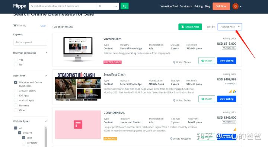Uncheck the Blog website type
This screenshot has width=268, height=147.
pyautogui.click(x=23, y=138)
